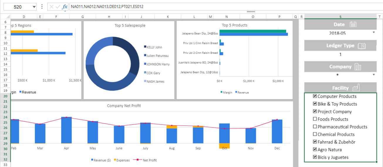The height and width of the screenshot is (167, 383).
Task: Uncheck the Computer Products checkbox
Action: pyautogui.click(x=315, y=96)
